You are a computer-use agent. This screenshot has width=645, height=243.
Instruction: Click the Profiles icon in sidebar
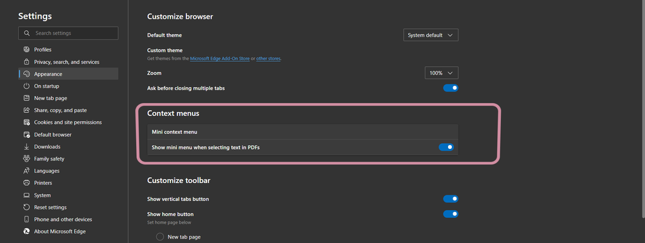point(26,50)
